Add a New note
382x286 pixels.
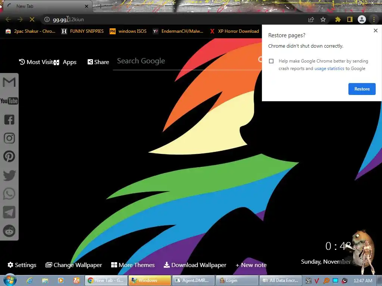tap(251, 265)
